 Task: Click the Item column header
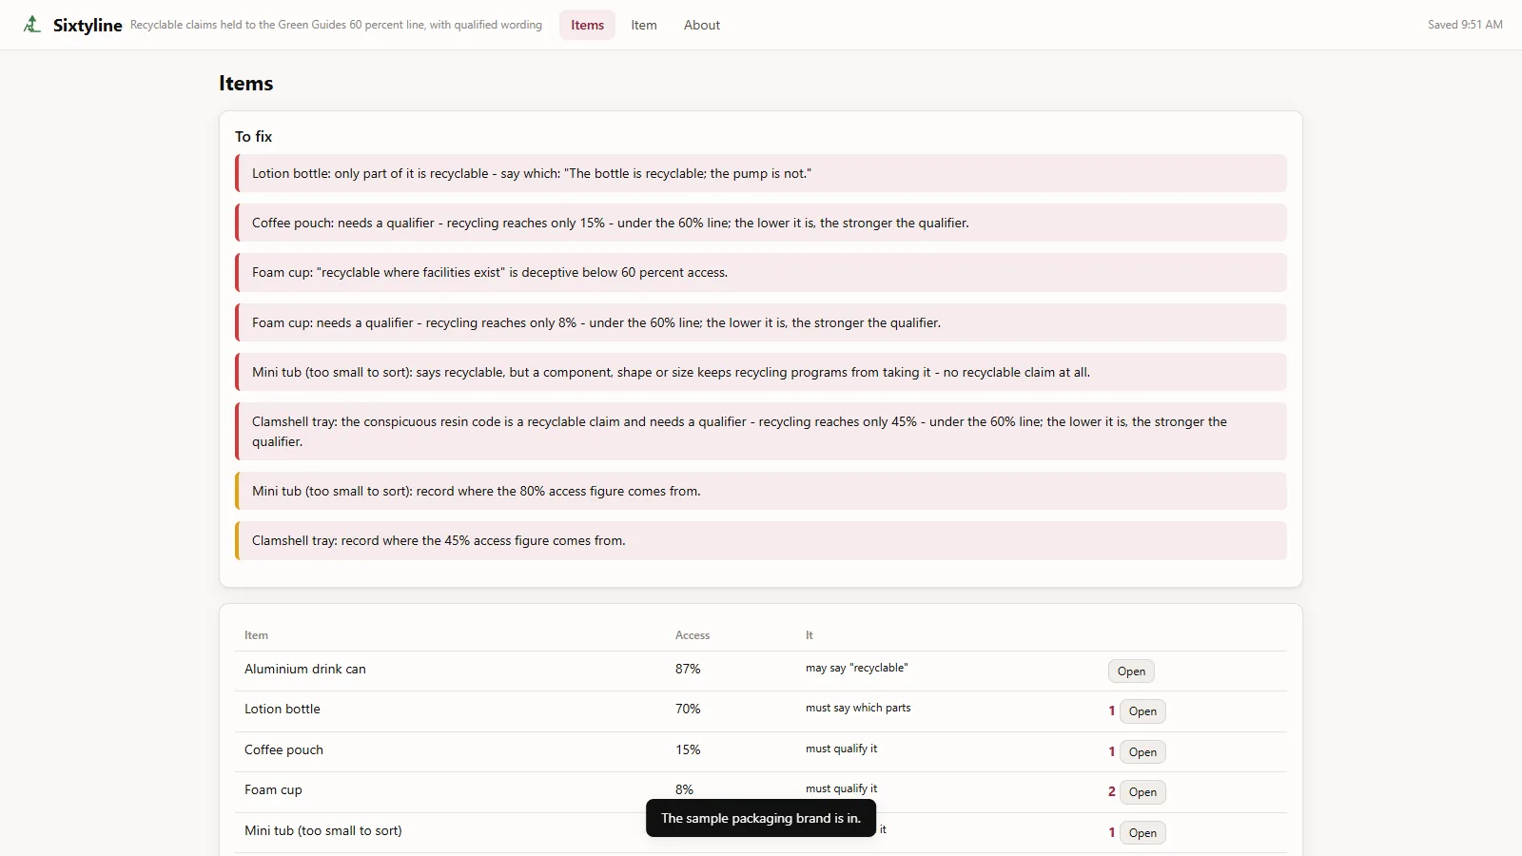256,635
